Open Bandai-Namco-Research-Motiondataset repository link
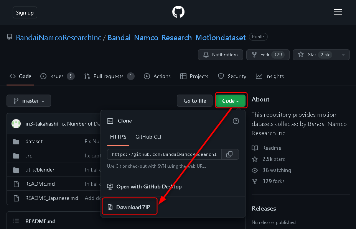Viewport: 356px width, 229px height. coord(176,38)
